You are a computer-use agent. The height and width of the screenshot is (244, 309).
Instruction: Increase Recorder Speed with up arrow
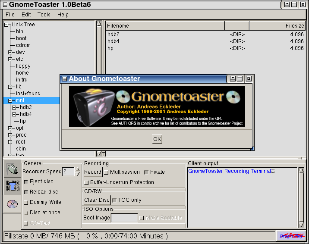point(78,169)
